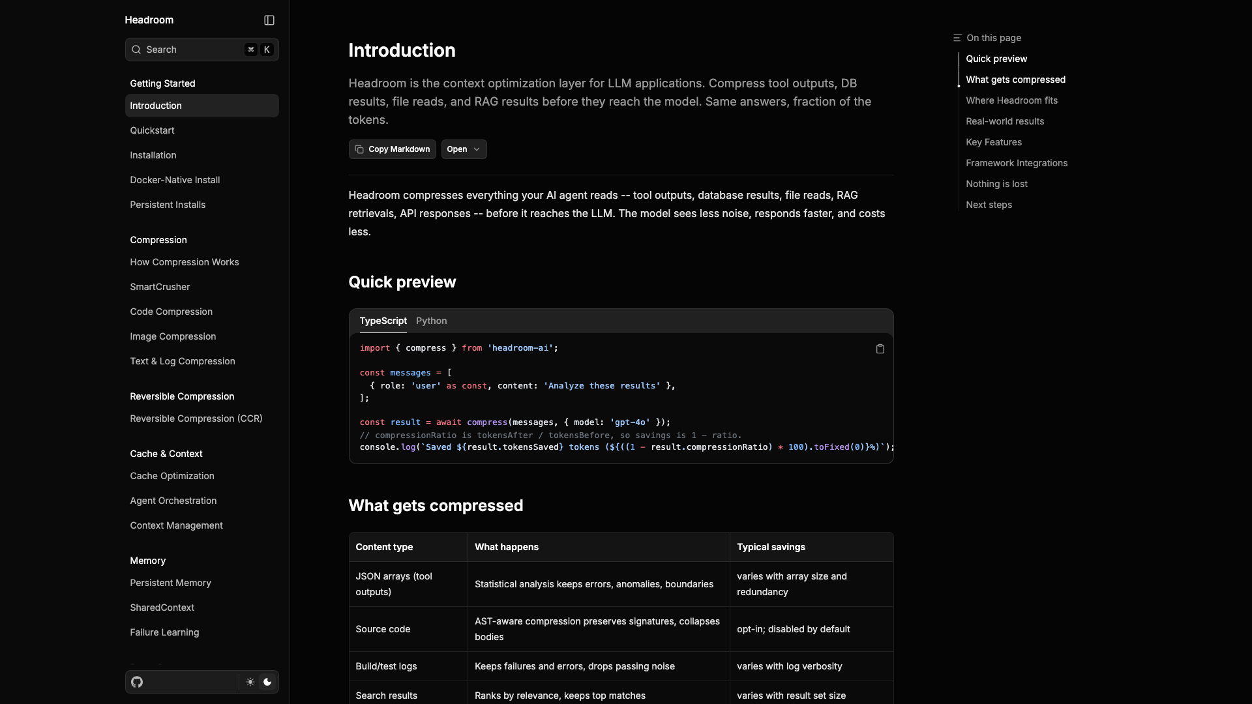Focus the Search docs field
Viewport: 1252px width, 704px height.
point(202,50)
